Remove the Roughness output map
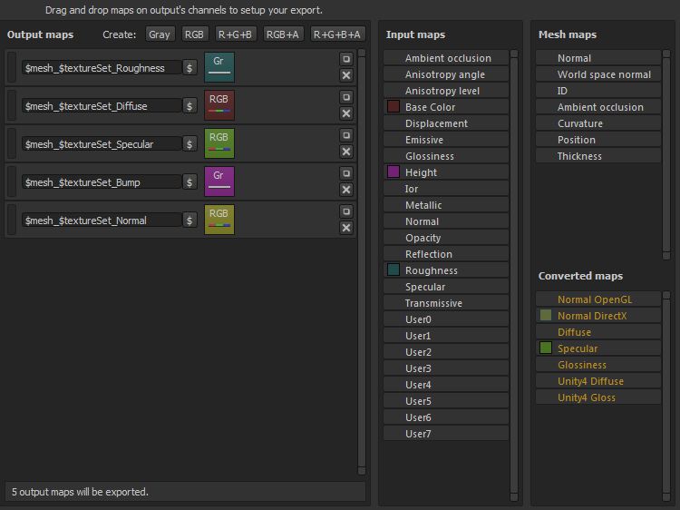Viewport: 680px width, 510px height. [x=346, y=75]
